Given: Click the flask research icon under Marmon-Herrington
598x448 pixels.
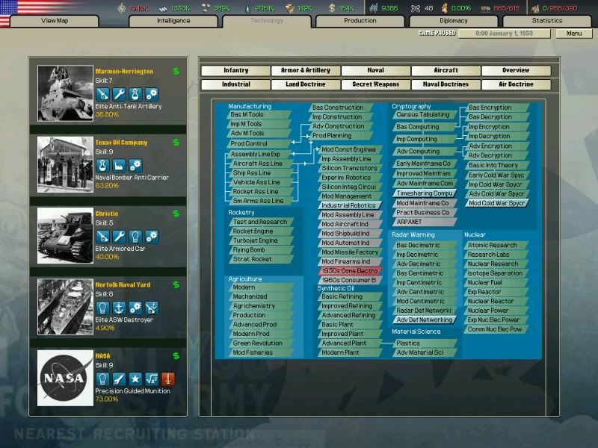Looking at the screenshot, I should (135, 93).
